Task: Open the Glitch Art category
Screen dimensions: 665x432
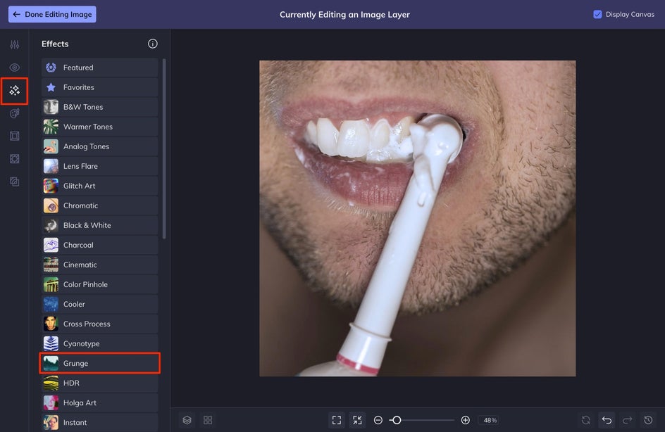Action: pos(99,186)
